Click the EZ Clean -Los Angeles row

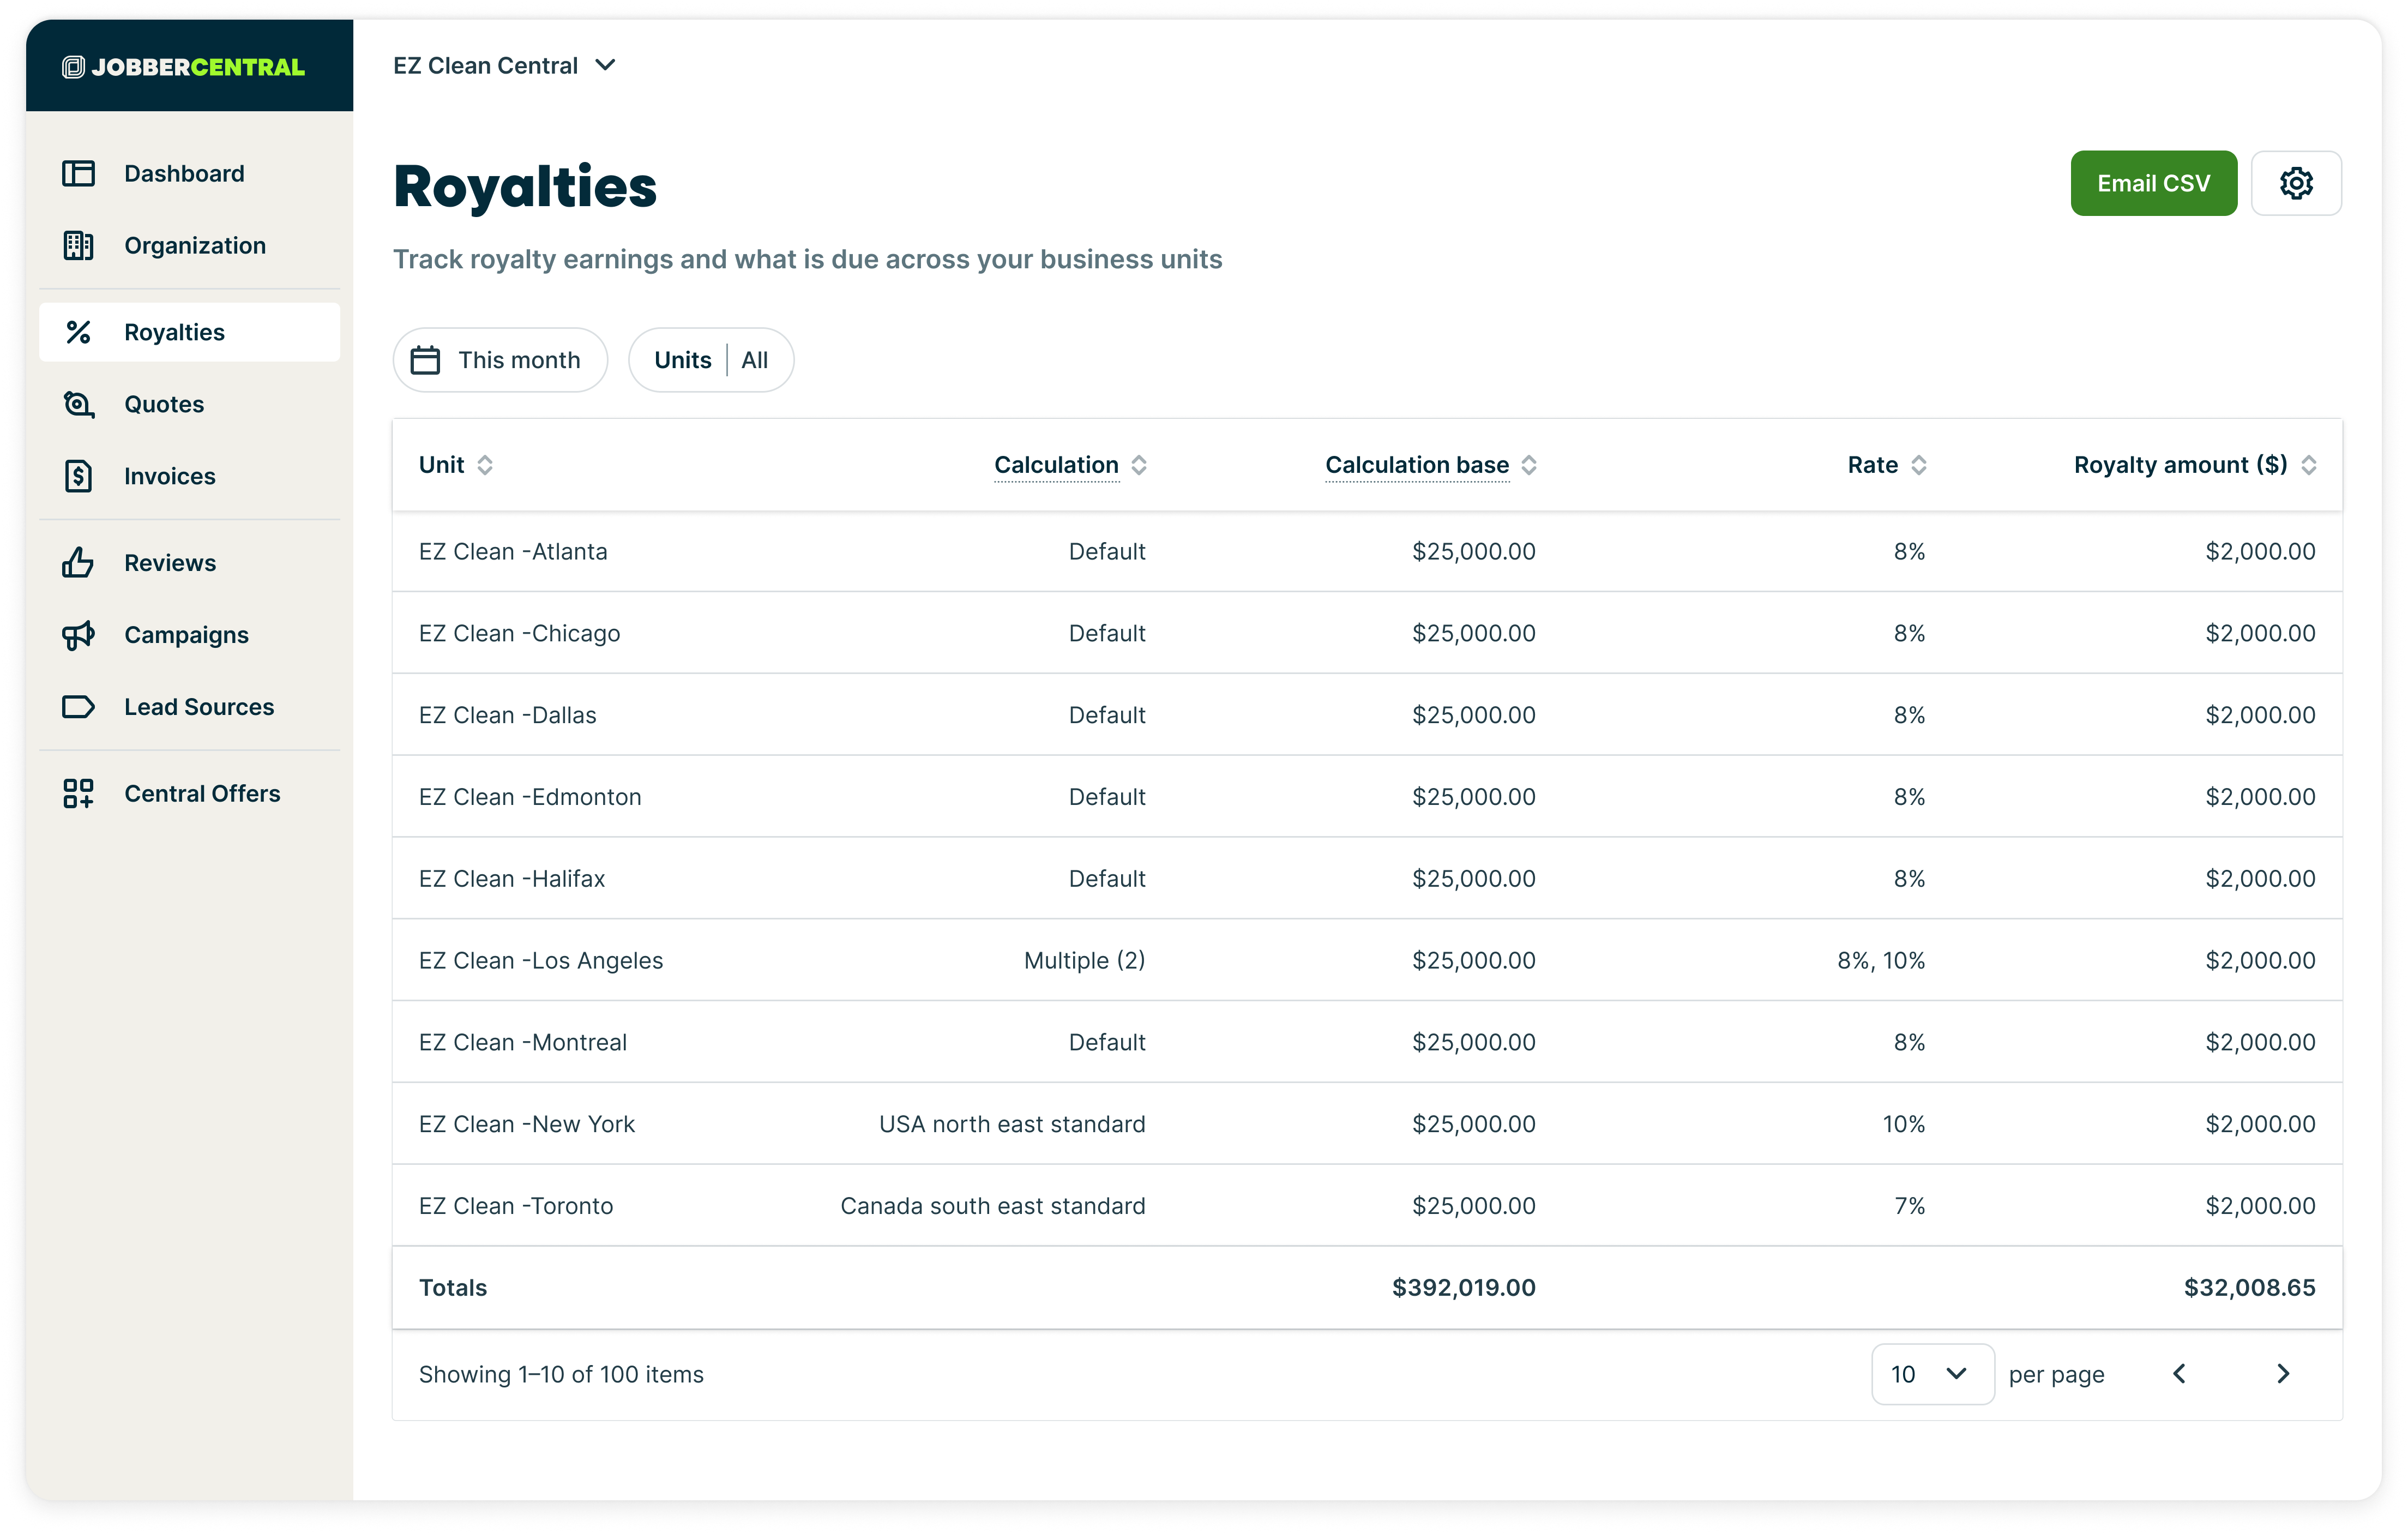click(541, 961)
